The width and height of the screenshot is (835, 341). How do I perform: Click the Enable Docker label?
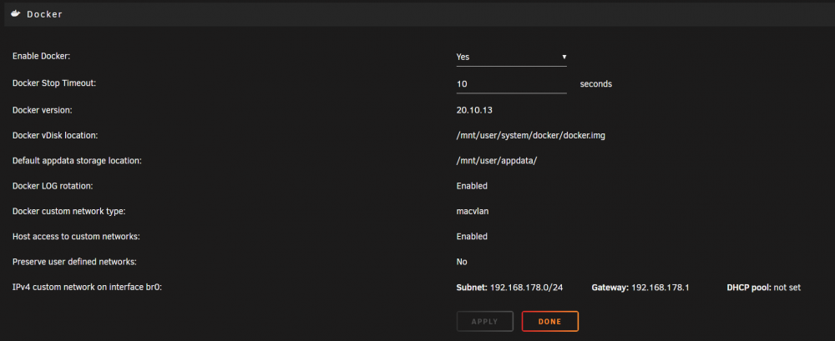(x=41, y=55)
